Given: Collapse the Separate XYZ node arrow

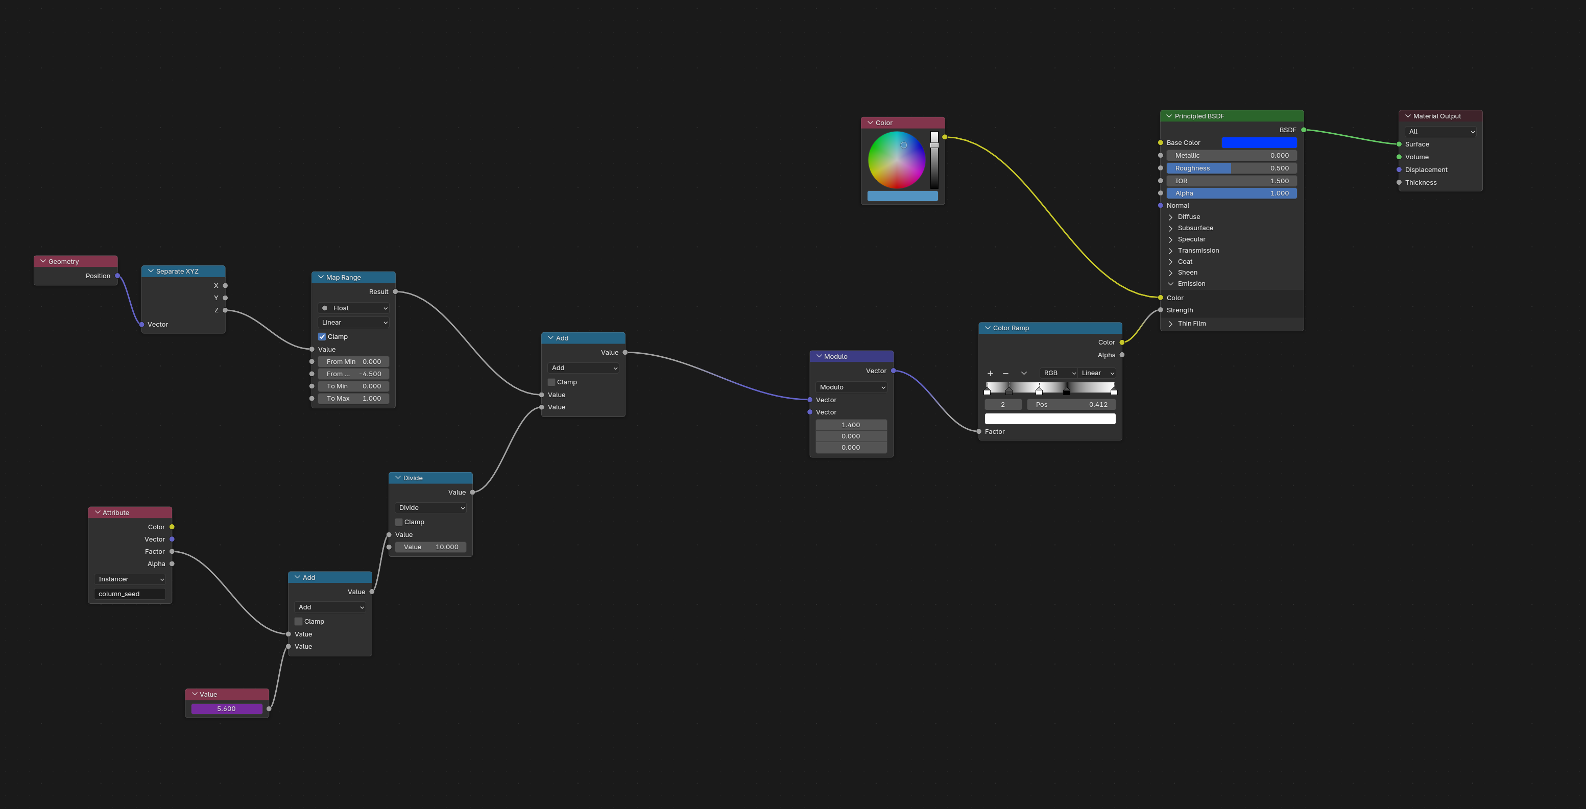Looking at the screenshot, I should point(150,272).
